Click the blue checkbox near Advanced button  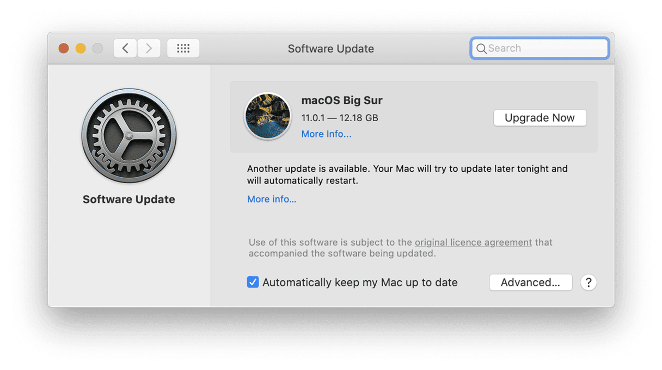[253, 282]
